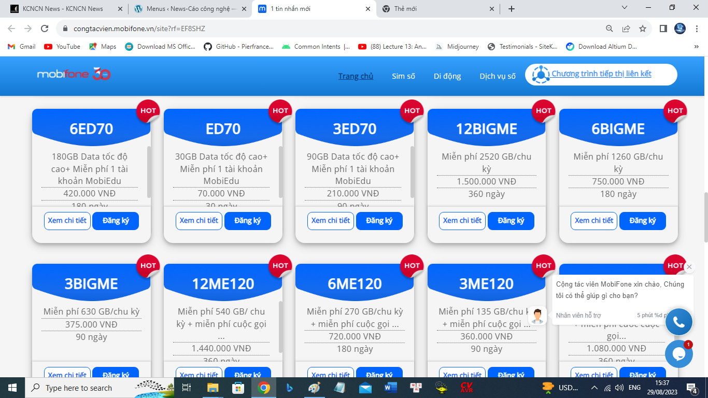
Task: View details of the 12BIGME package
Action: point(462,221)
